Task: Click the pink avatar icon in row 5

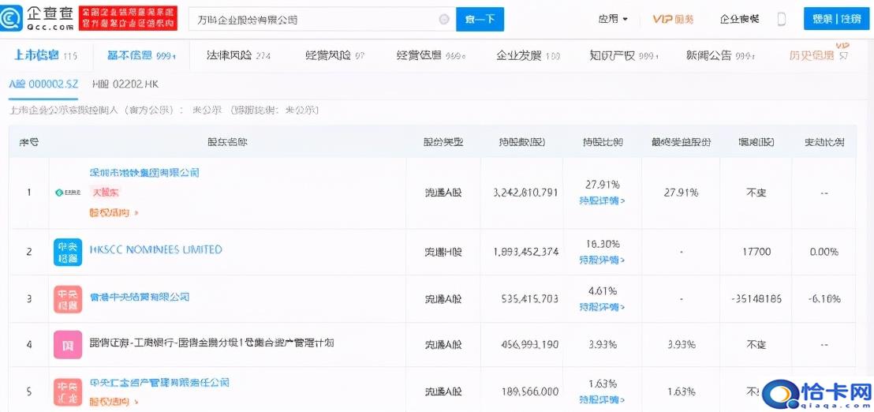Action: pyautogui.click(x=68, y=392)
